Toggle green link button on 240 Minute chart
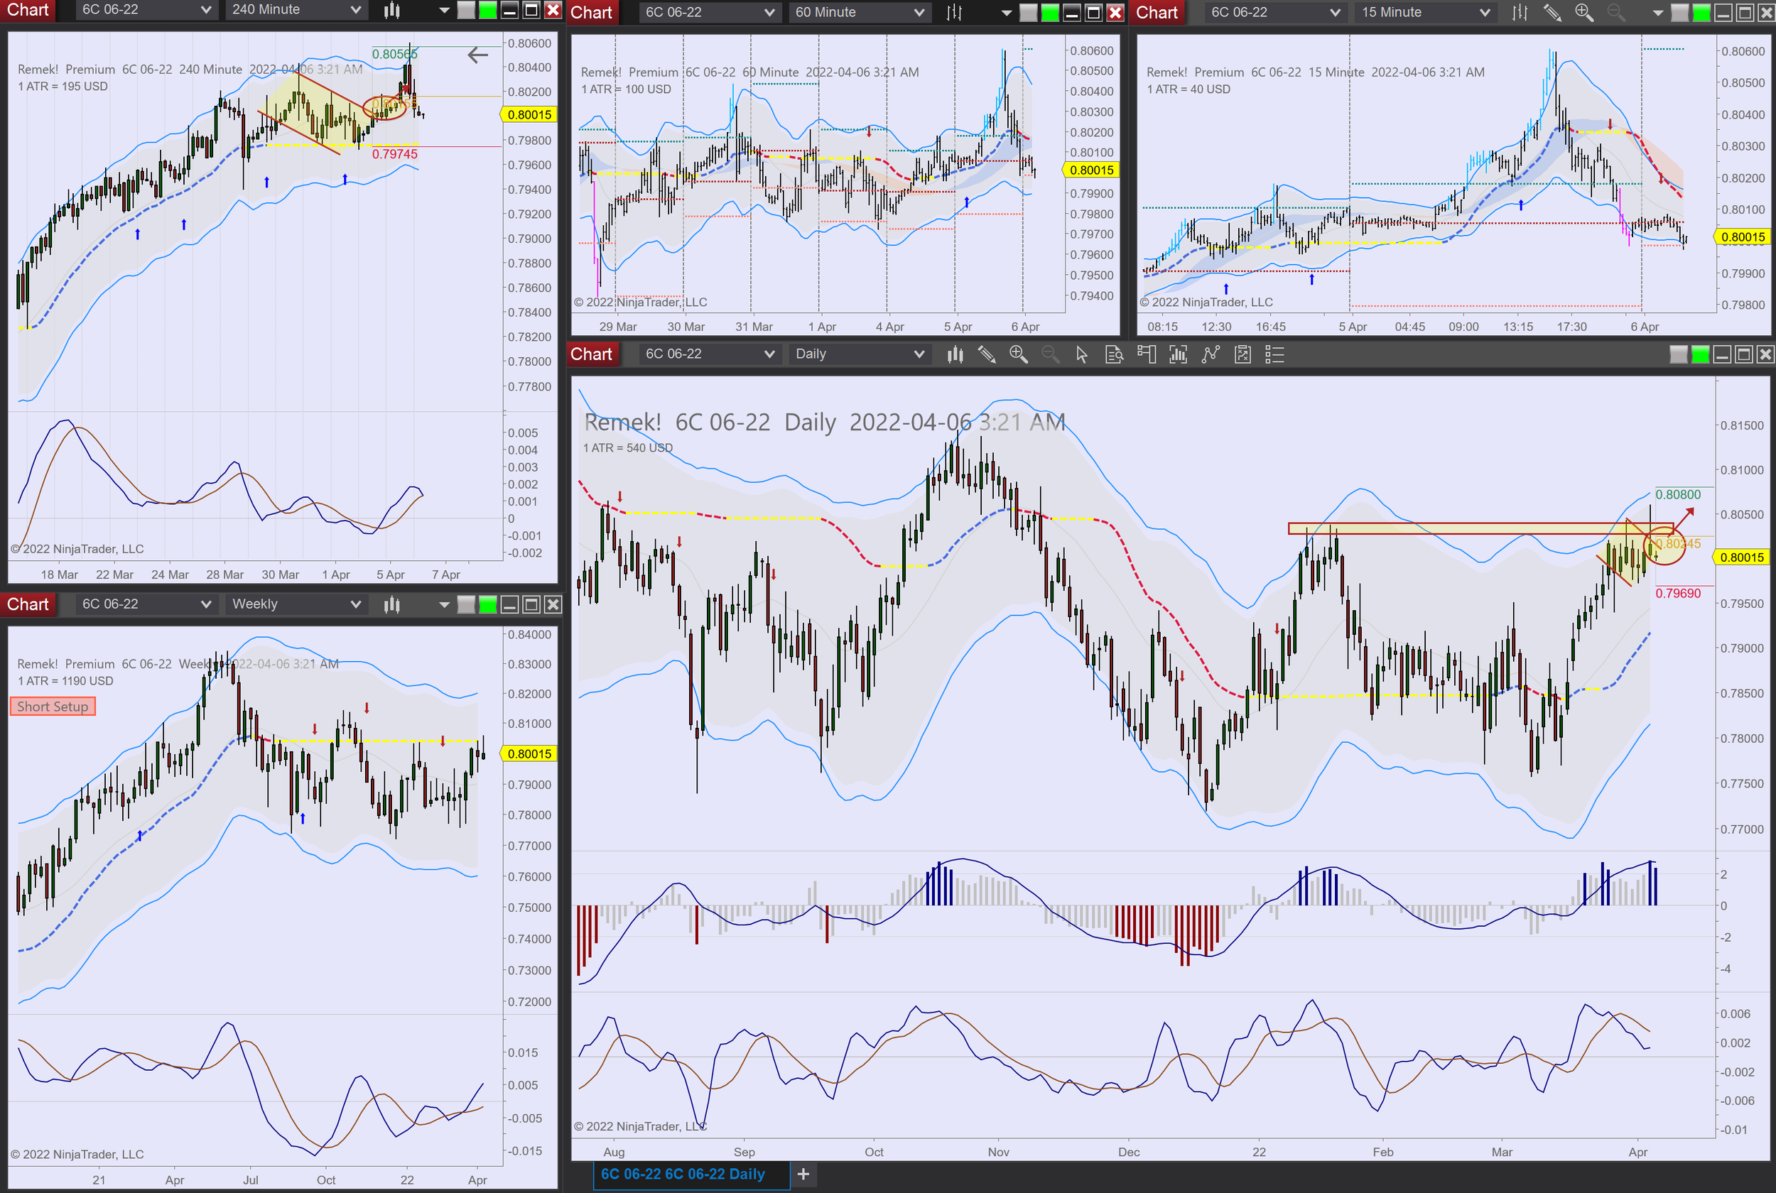 pos(488,10)
